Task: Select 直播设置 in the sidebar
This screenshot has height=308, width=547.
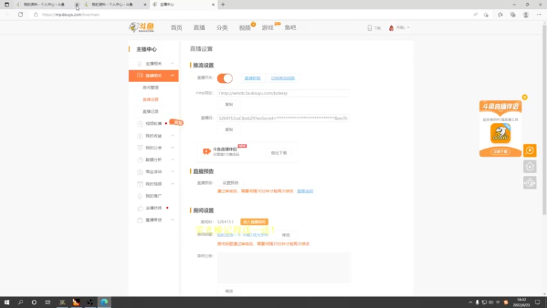Action: [x=150, y=99]
